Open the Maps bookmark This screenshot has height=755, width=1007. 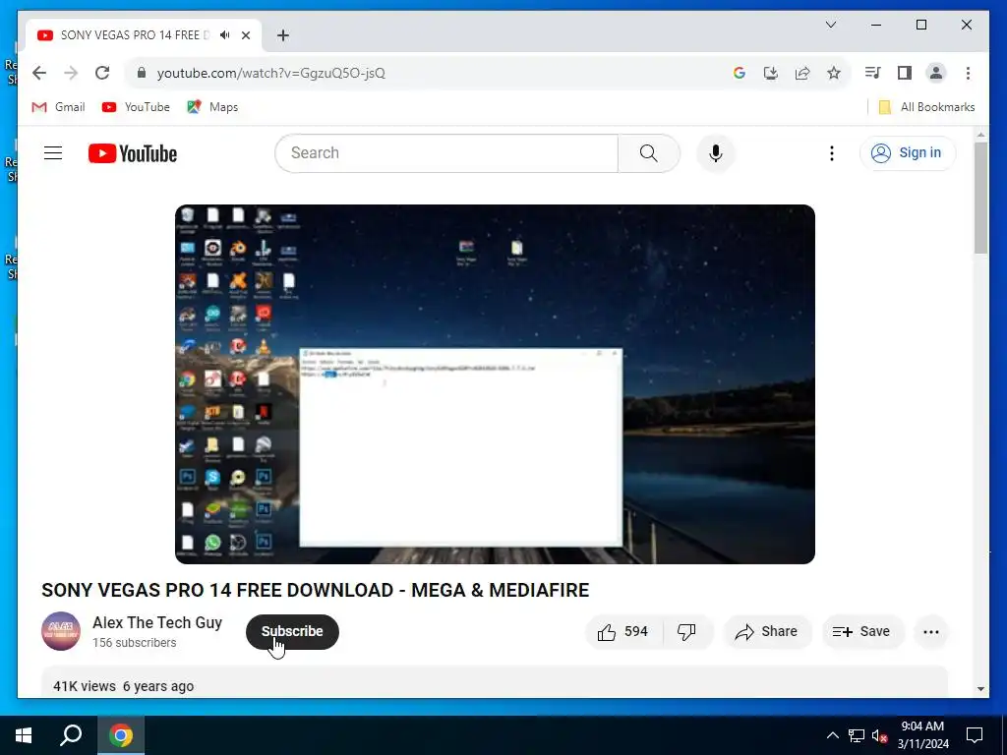coord(212,107)
